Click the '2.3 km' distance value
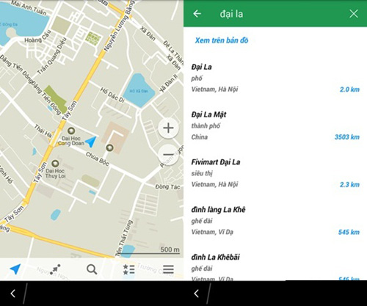The image size is (367, 306). click(349, 184)
